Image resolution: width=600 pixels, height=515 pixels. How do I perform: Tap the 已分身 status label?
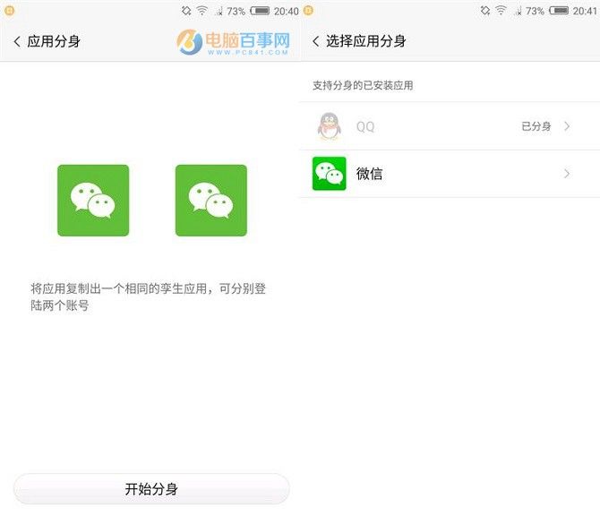[x=536, y=126]
